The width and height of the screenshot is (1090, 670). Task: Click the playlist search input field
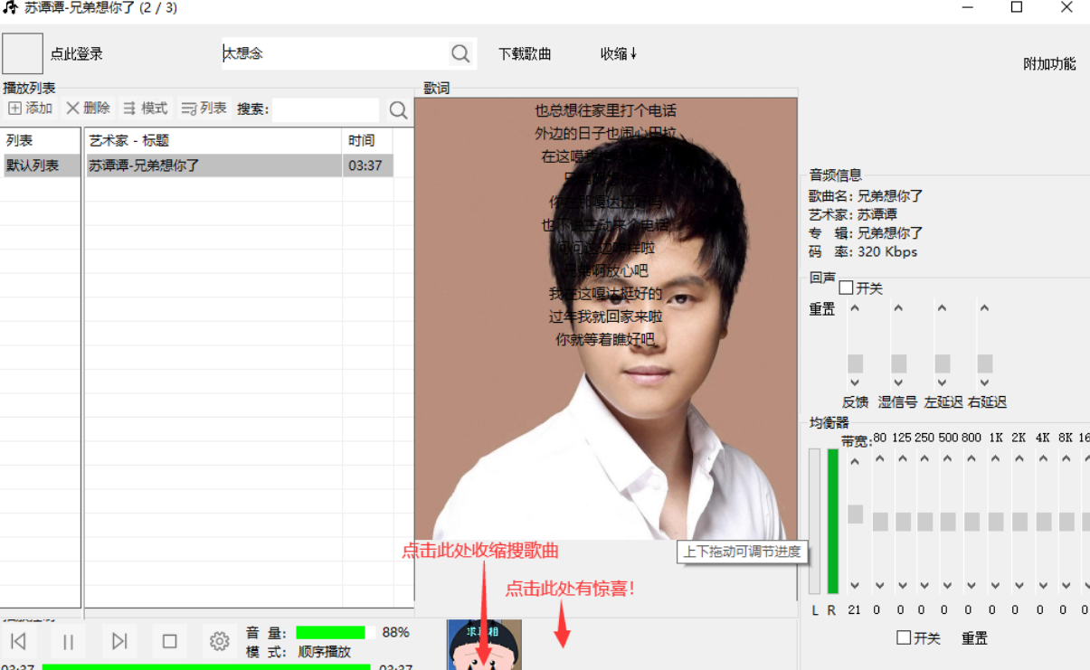(326, 110)
